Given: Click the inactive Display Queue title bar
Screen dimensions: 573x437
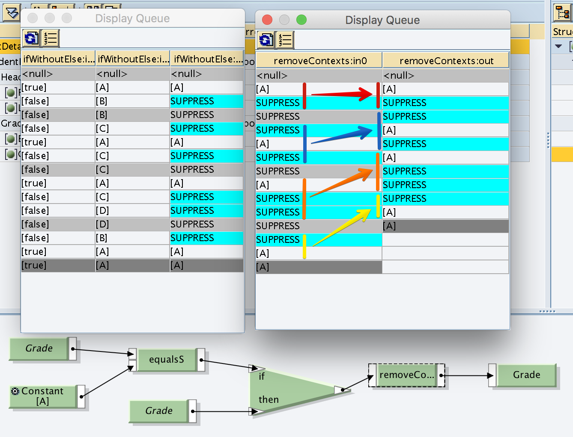Looking at the screenshot, I should 132,18.
